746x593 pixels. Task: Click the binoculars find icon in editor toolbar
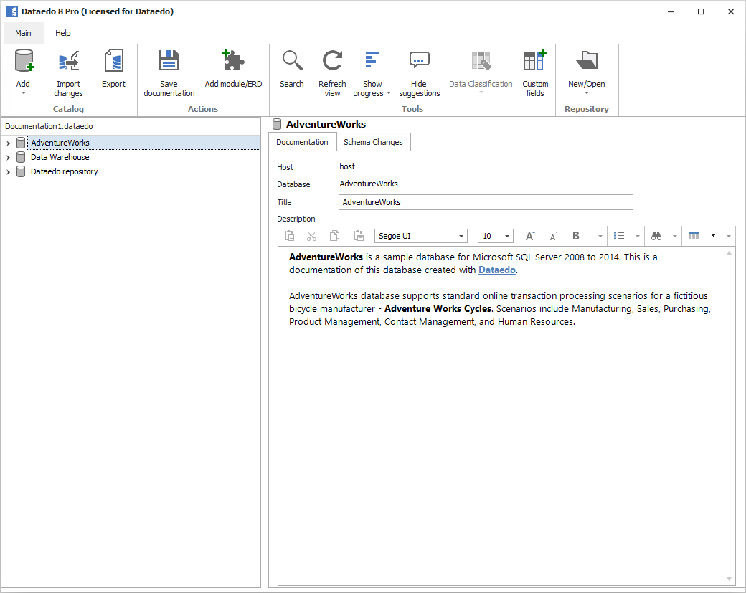click(x=656, y=236)
